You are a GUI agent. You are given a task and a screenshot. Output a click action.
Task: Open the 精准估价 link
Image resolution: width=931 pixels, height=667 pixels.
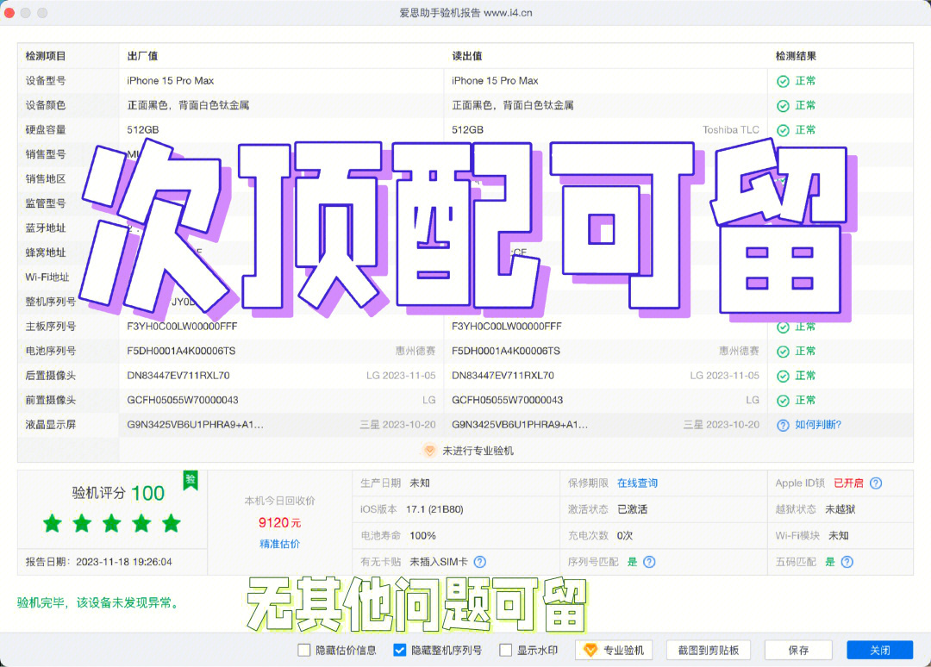pyautogui.click(x=279, y=544)
